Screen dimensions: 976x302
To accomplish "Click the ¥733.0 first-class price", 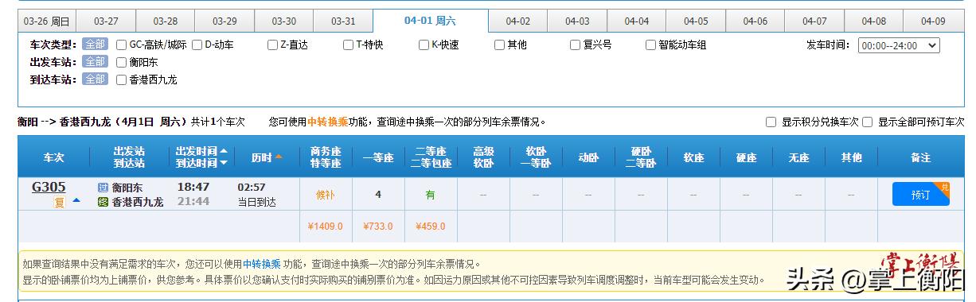I will coord(378,226).
